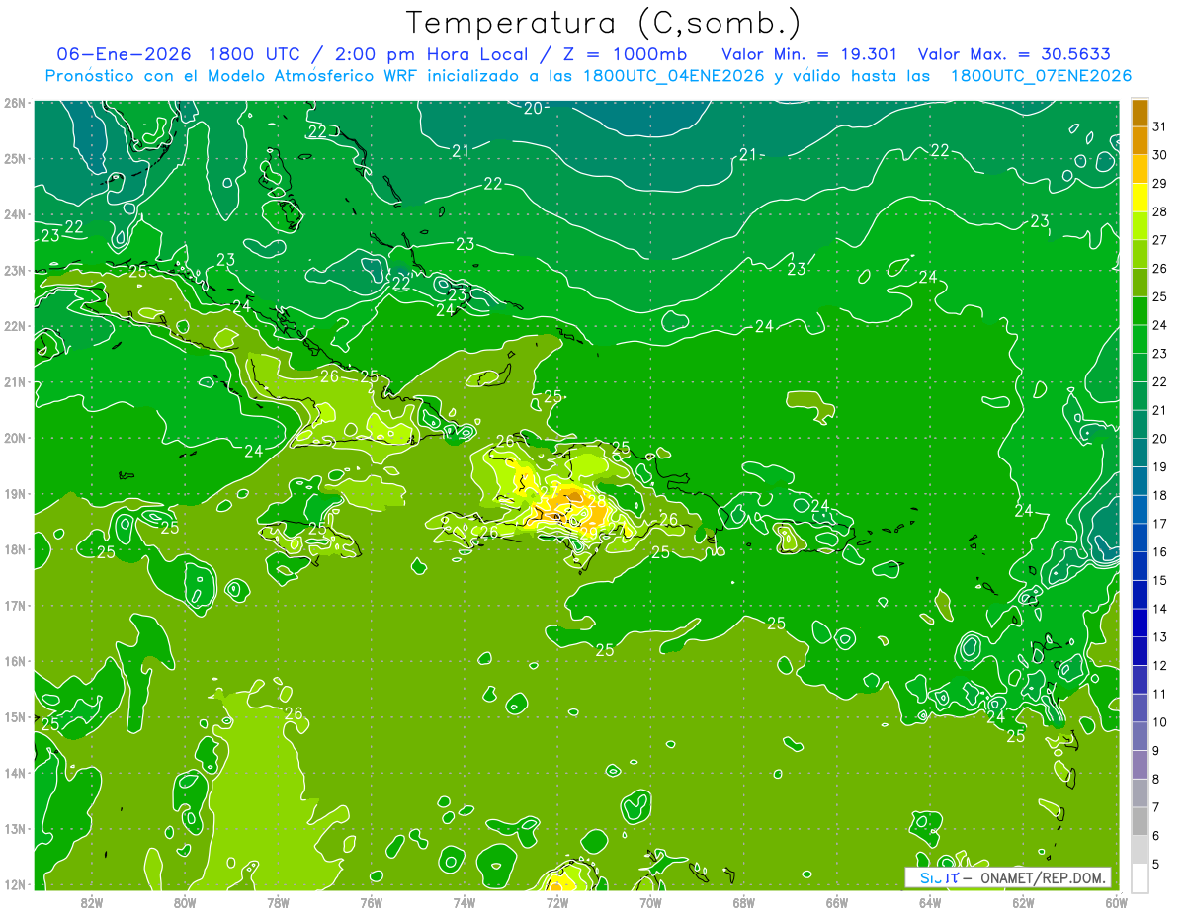This screenshot has height=916, width=1186.
Task: Click the gray swatch between 6 and 7 on the color scale
Action: coord(1140,821)
